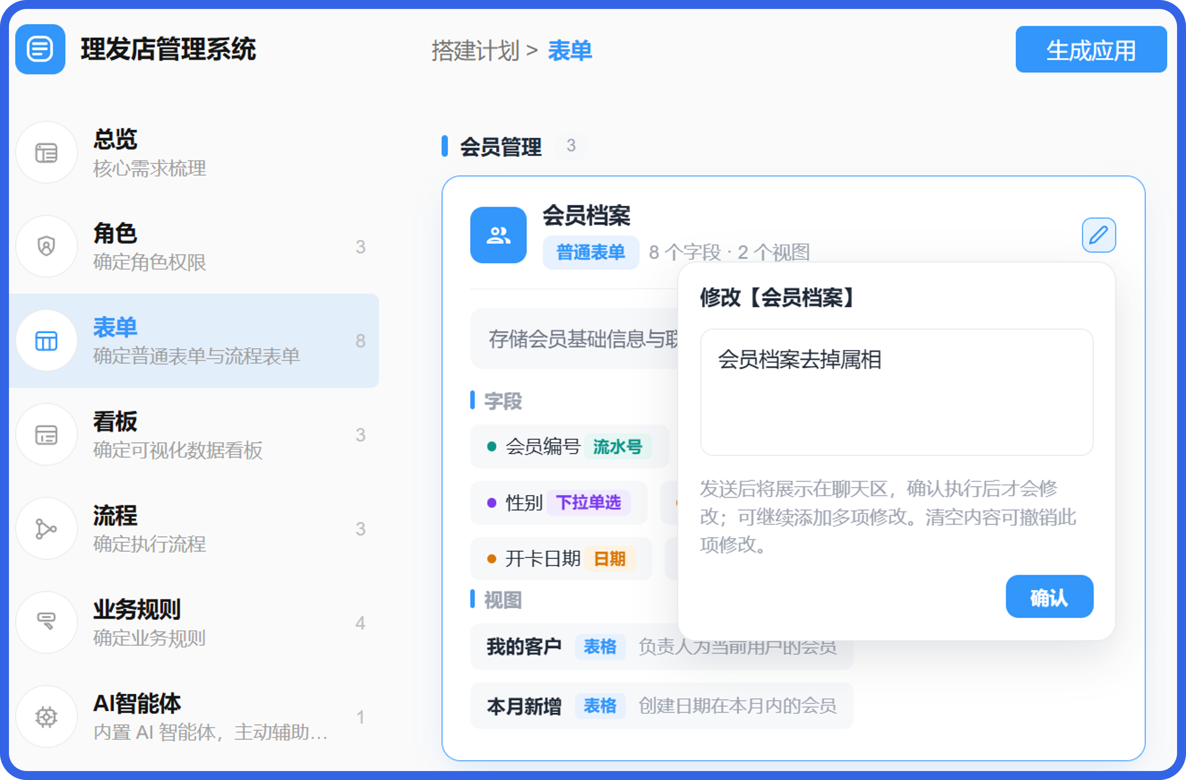Select the 流程 workflow icon

pos(46,528)
